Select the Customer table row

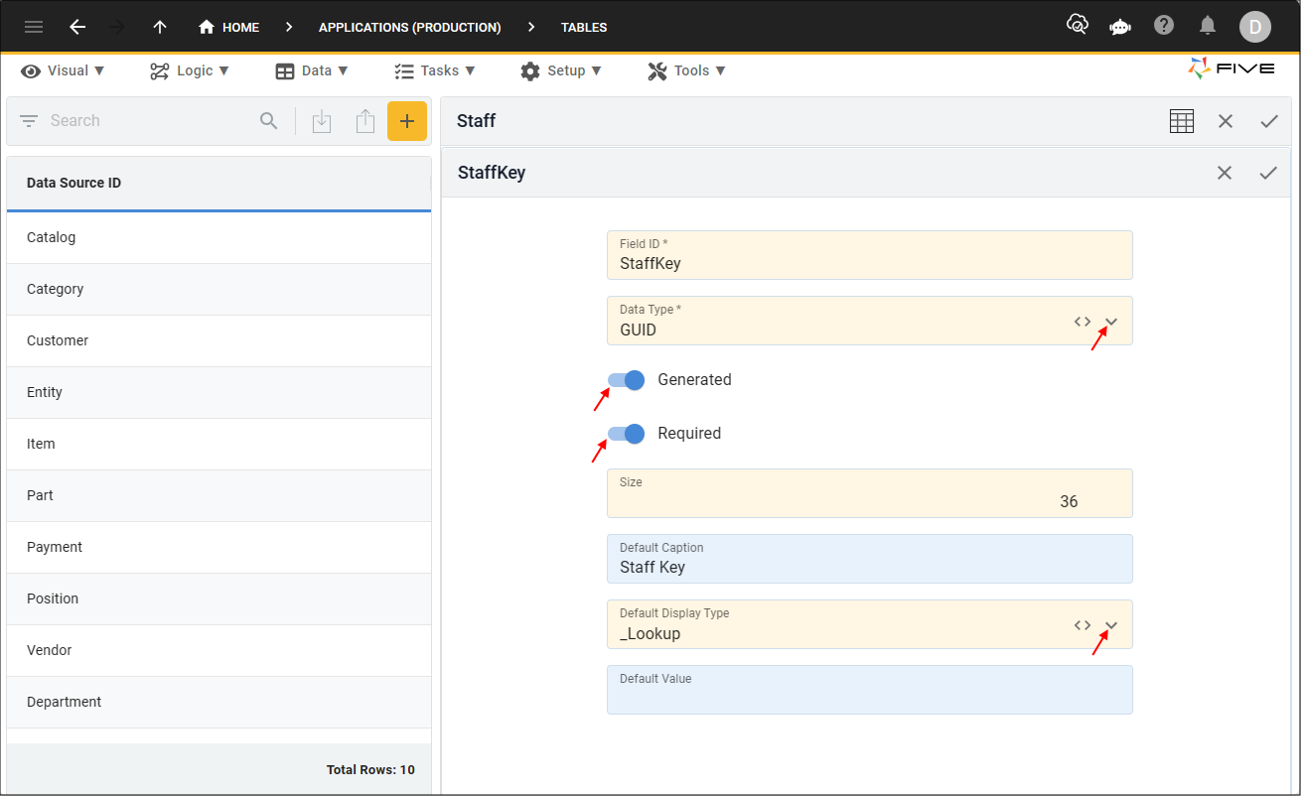pyautogui.click(x=218, y=340)
